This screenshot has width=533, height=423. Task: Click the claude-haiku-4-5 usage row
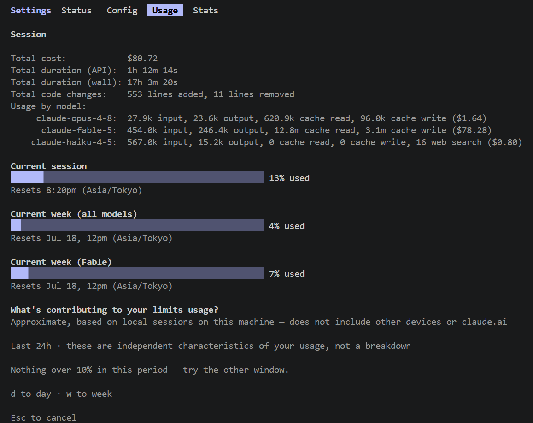coord(276,142)
